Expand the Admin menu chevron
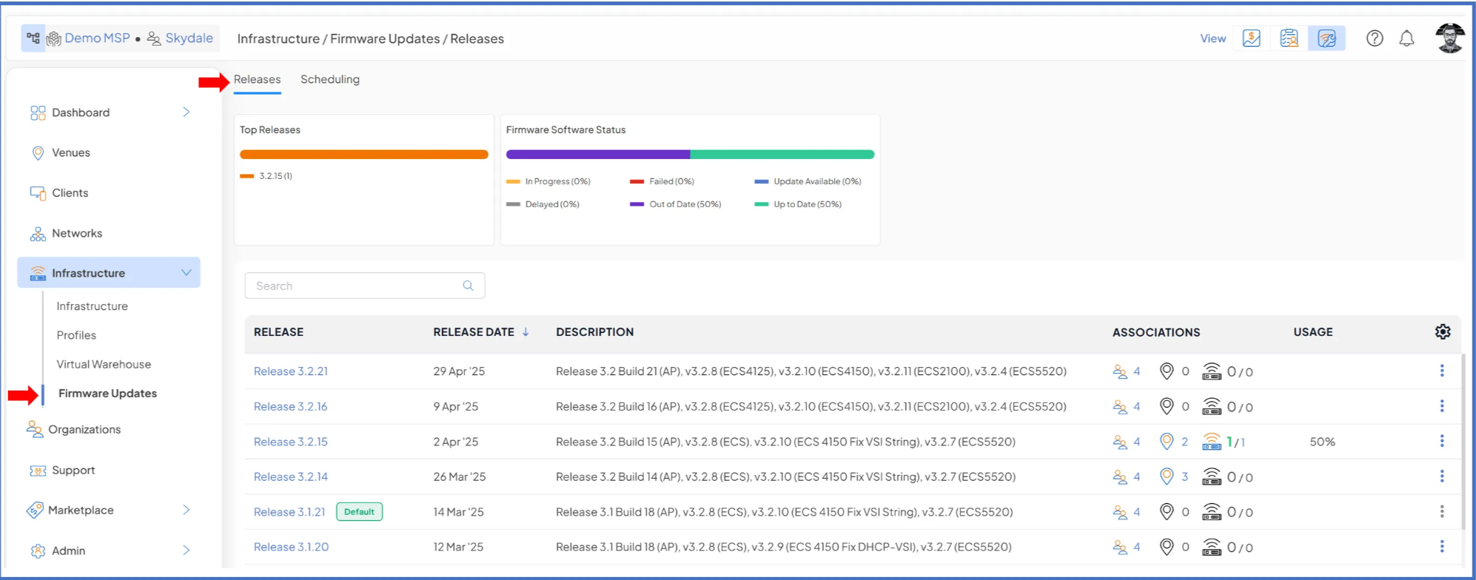 (187, 550)
